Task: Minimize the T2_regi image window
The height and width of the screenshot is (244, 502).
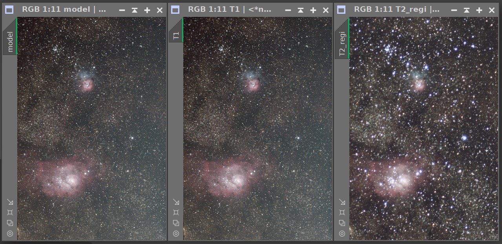Action: click(x=454, y=10)
